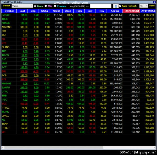
Task: Select the TRC symbol
Action: click(4, 51)
